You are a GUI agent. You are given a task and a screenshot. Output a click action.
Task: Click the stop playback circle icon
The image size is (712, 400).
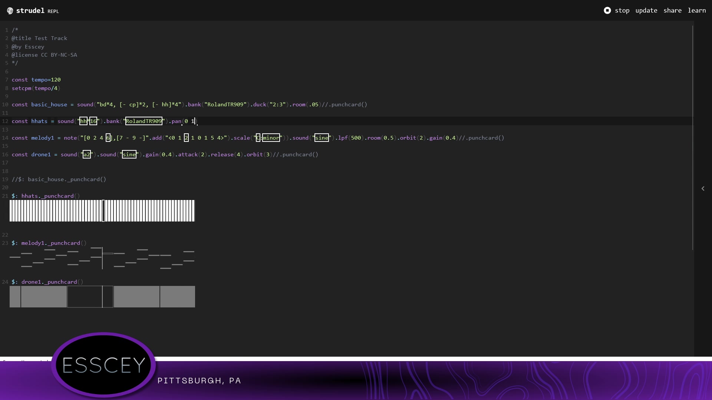pyautogui.click(x=607, y=10)
